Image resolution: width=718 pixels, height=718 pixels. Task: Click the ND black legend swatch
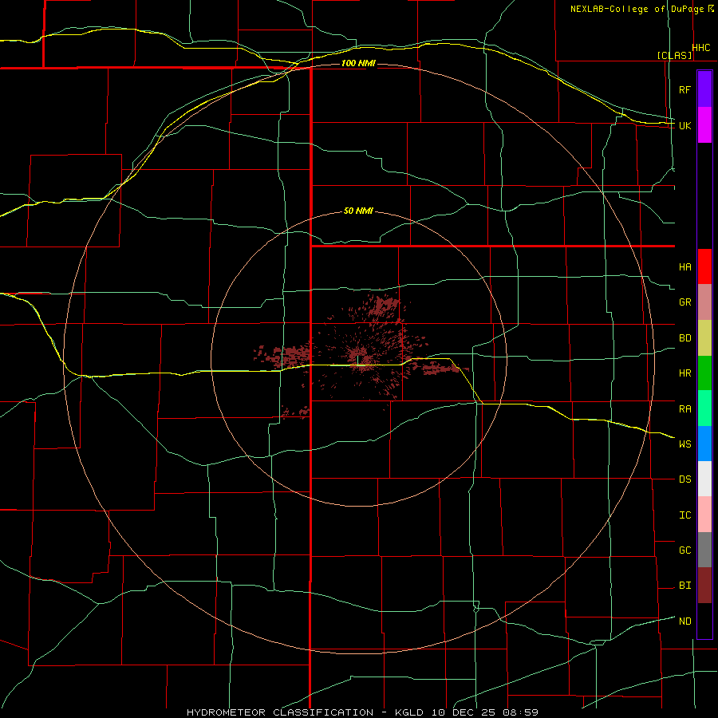[x=704, y=621]
